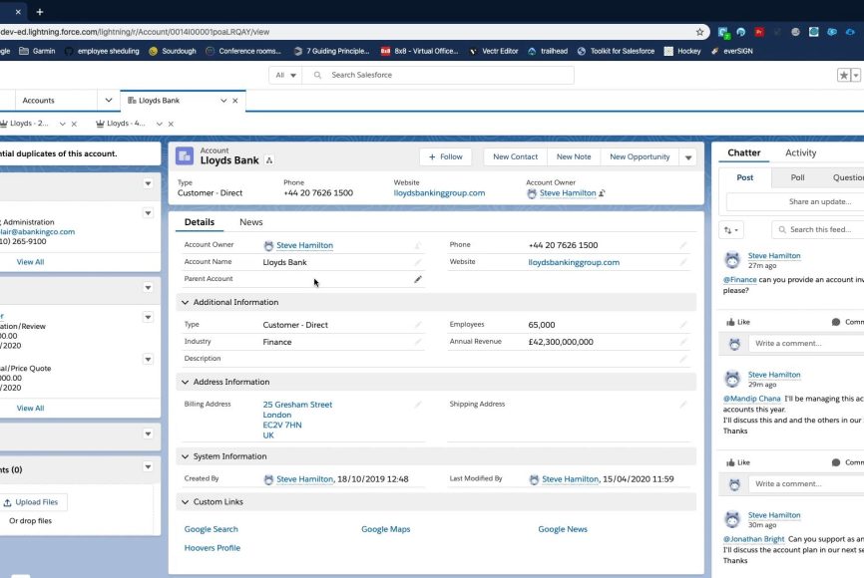Click the Like thumbs-up on the first Chatter post
Screen dimensions: 864x578
pyautogui.click(x=737, y=322)
